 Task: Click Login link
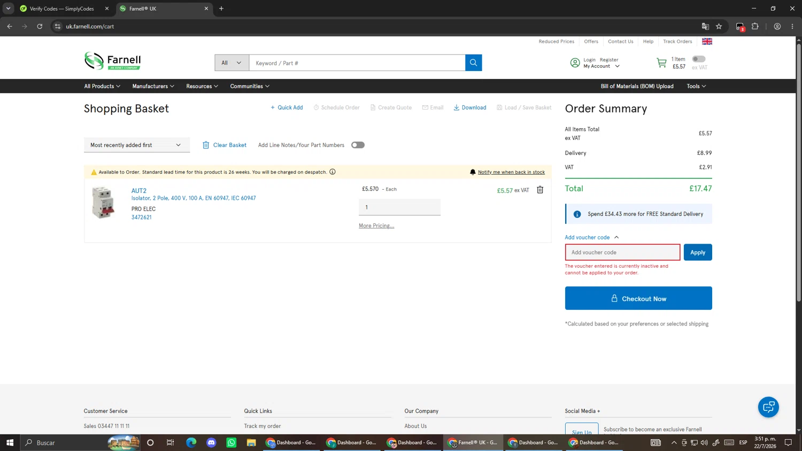(589, 60)
